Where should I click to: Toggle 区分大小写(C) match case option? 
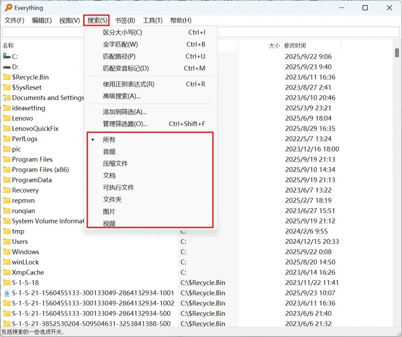point(150,32)
